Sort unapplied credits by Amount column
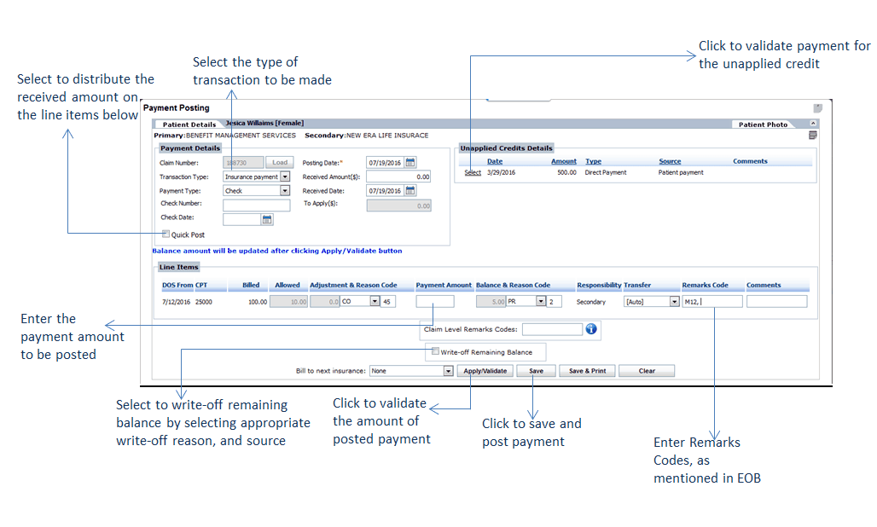877x527 pixels. (x=563, y=161)
